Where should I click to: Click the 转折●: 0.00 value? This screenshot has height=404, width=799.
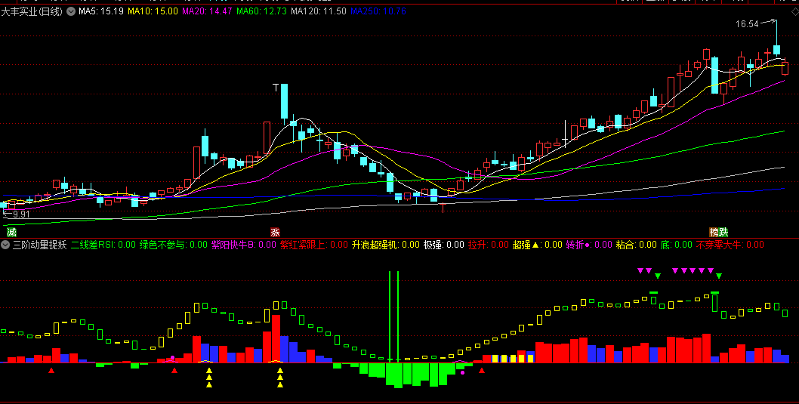[589, 245]
